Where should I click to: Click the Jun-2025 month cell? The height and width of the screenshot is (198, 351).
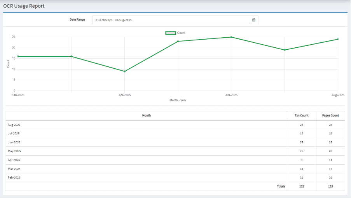[14, 142]
